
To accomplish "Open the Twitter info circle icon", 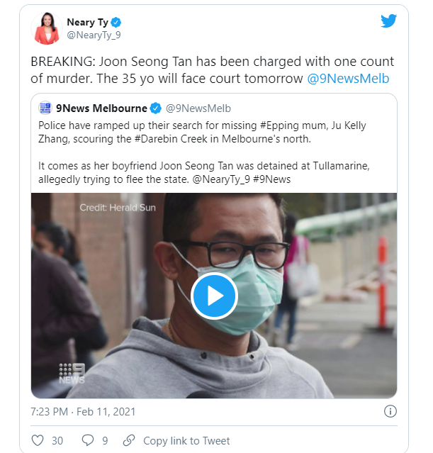I will coord(389,411).
